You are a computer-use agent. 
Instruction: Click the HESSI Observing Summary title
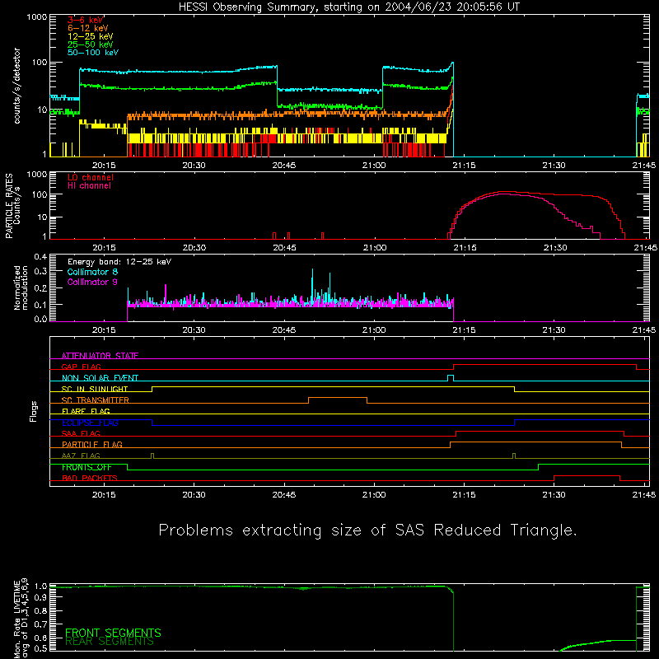pos(348,7)
